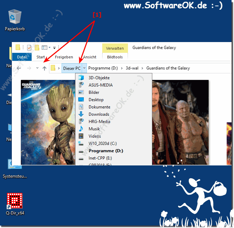This screenshot has width=234, height=228.
Task: Click the Up one level arrow
Action: (x=44, y=68)
